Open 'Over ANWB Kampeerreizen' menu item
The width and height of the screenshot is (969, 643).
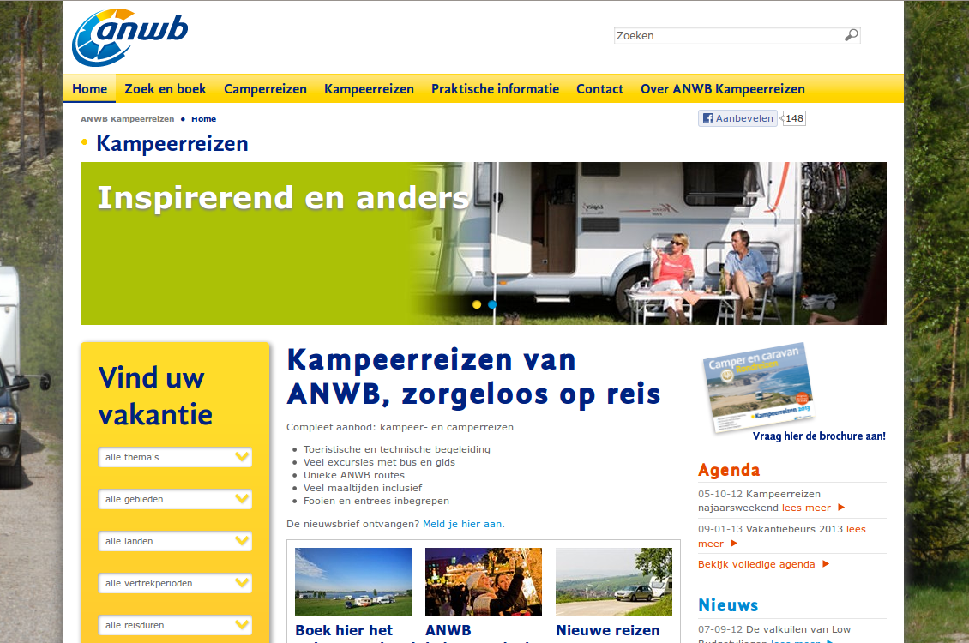[x=722, y=89]
